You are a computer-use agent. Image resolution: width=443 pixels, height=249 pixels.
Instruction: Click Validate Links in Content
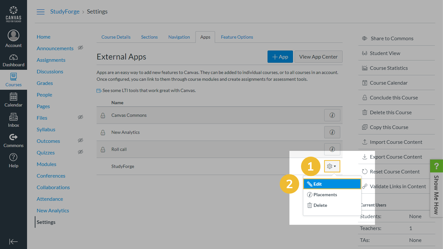[x=394, y=186]
